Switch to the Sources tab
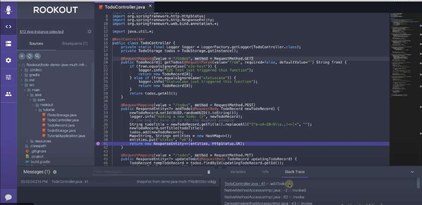Viewport: 422px width, 205px height. 36,43
